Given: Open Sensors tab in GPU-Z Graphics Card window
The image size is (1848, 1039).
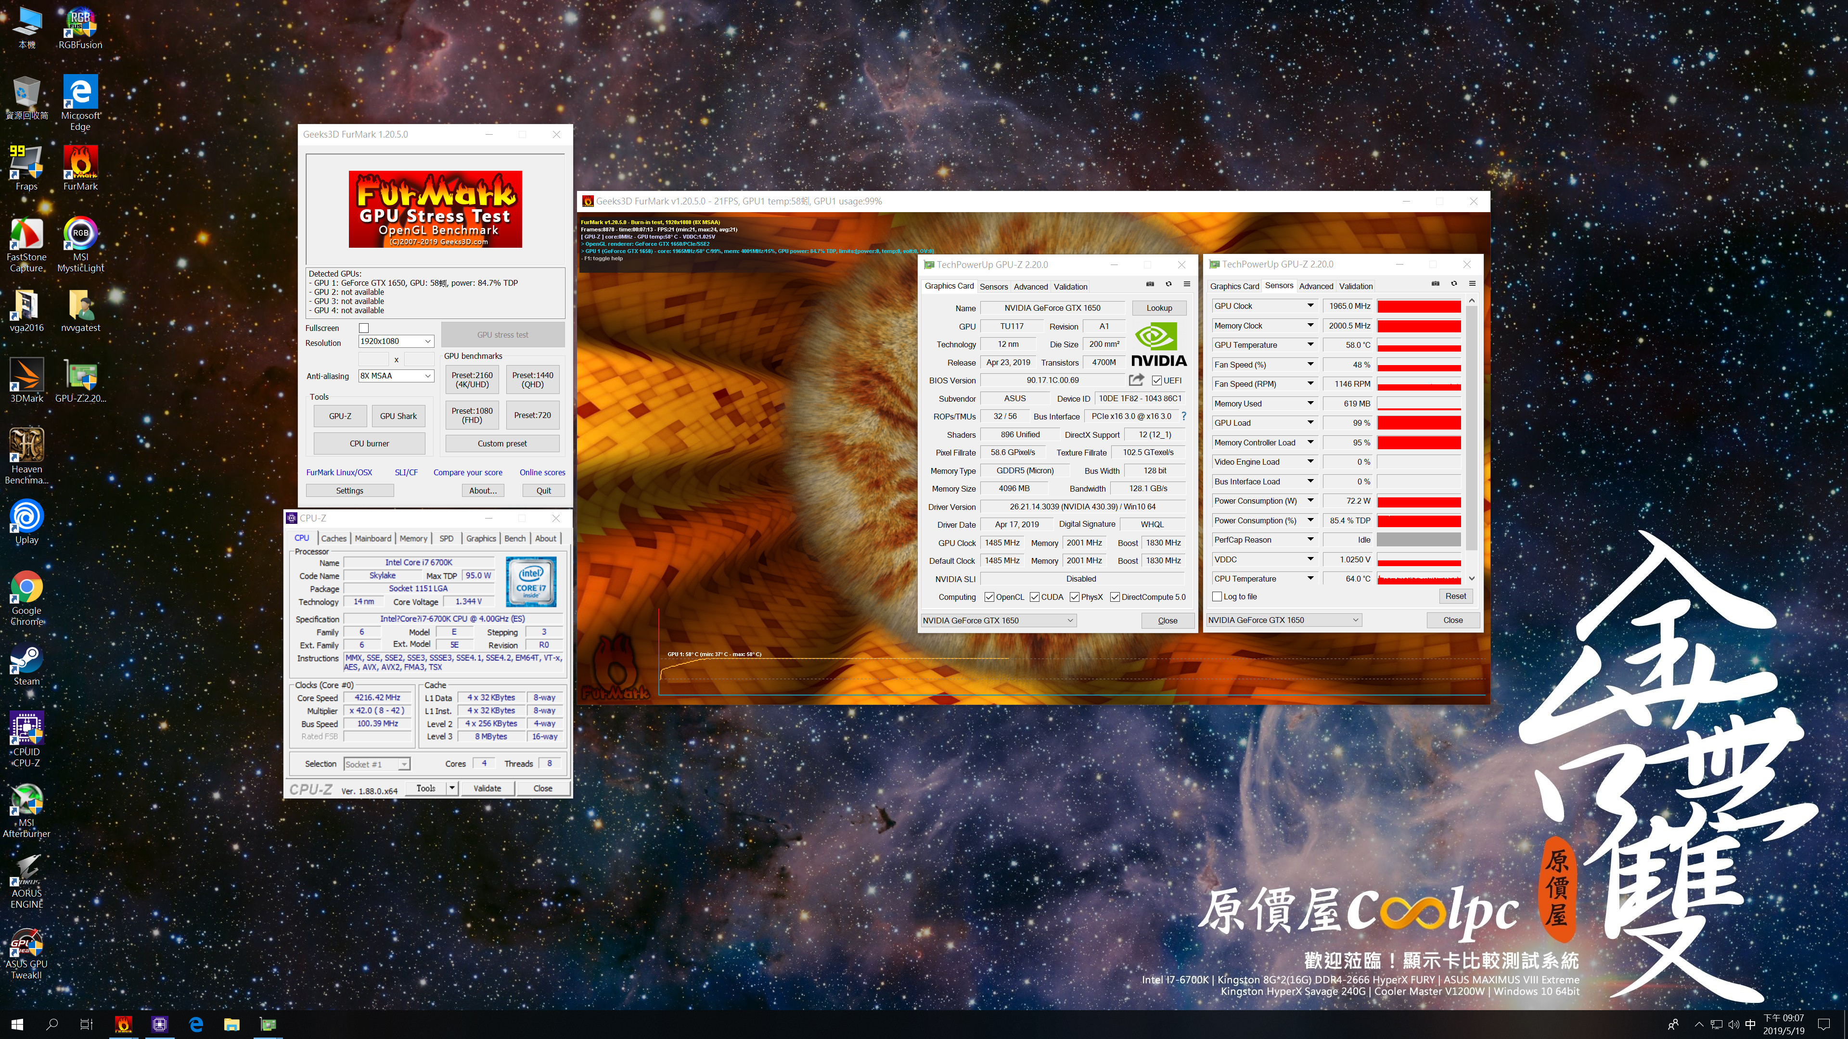Looking at the screenshot, I should pyautogui.click(x=994, y=286).
